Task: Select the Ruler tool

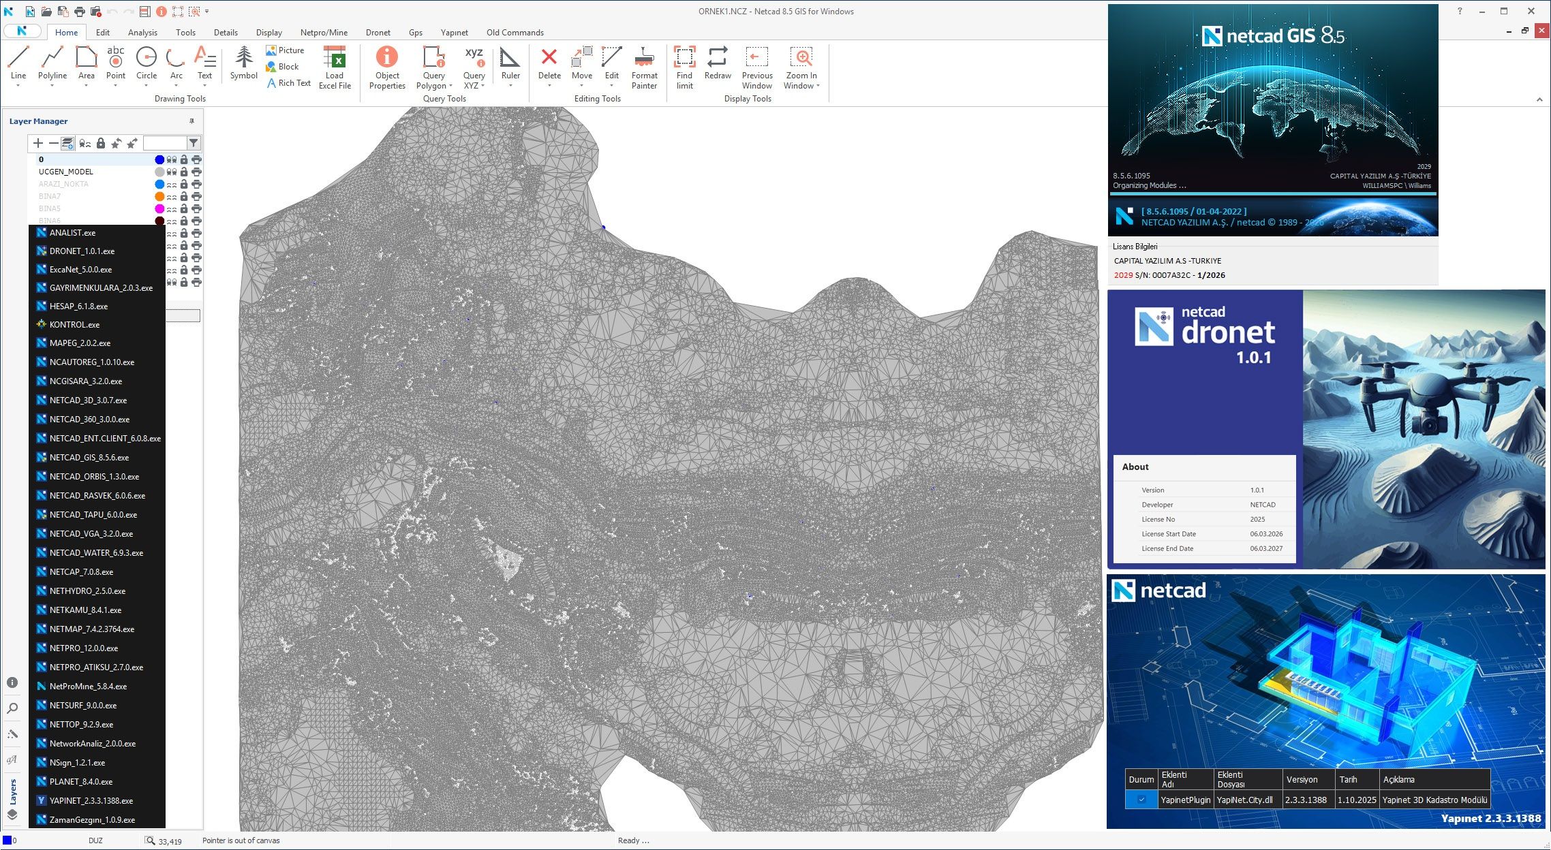Action: [x=510, y=63]
